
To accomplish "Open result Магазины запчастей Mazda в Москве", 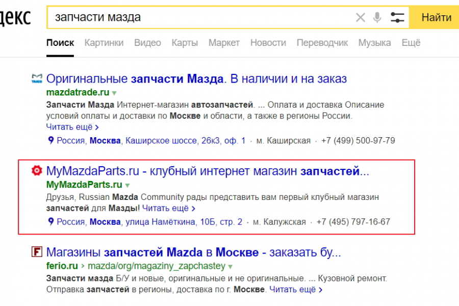I will pos(193,252).
